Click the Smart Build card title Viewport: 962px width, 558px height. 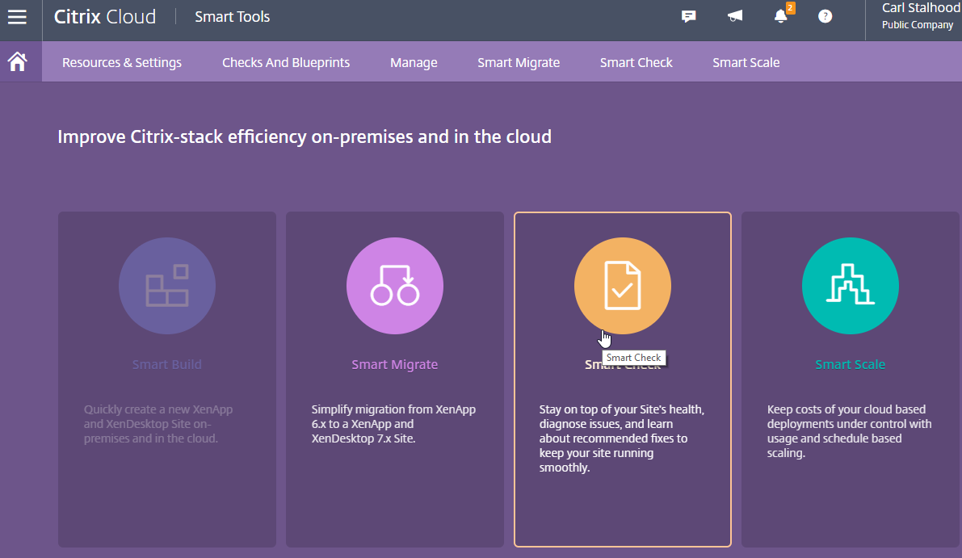click(167, 364)
